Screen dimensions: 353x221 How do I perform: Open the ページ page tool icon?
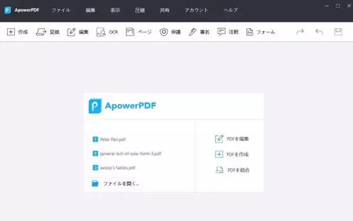pos(130,32)
